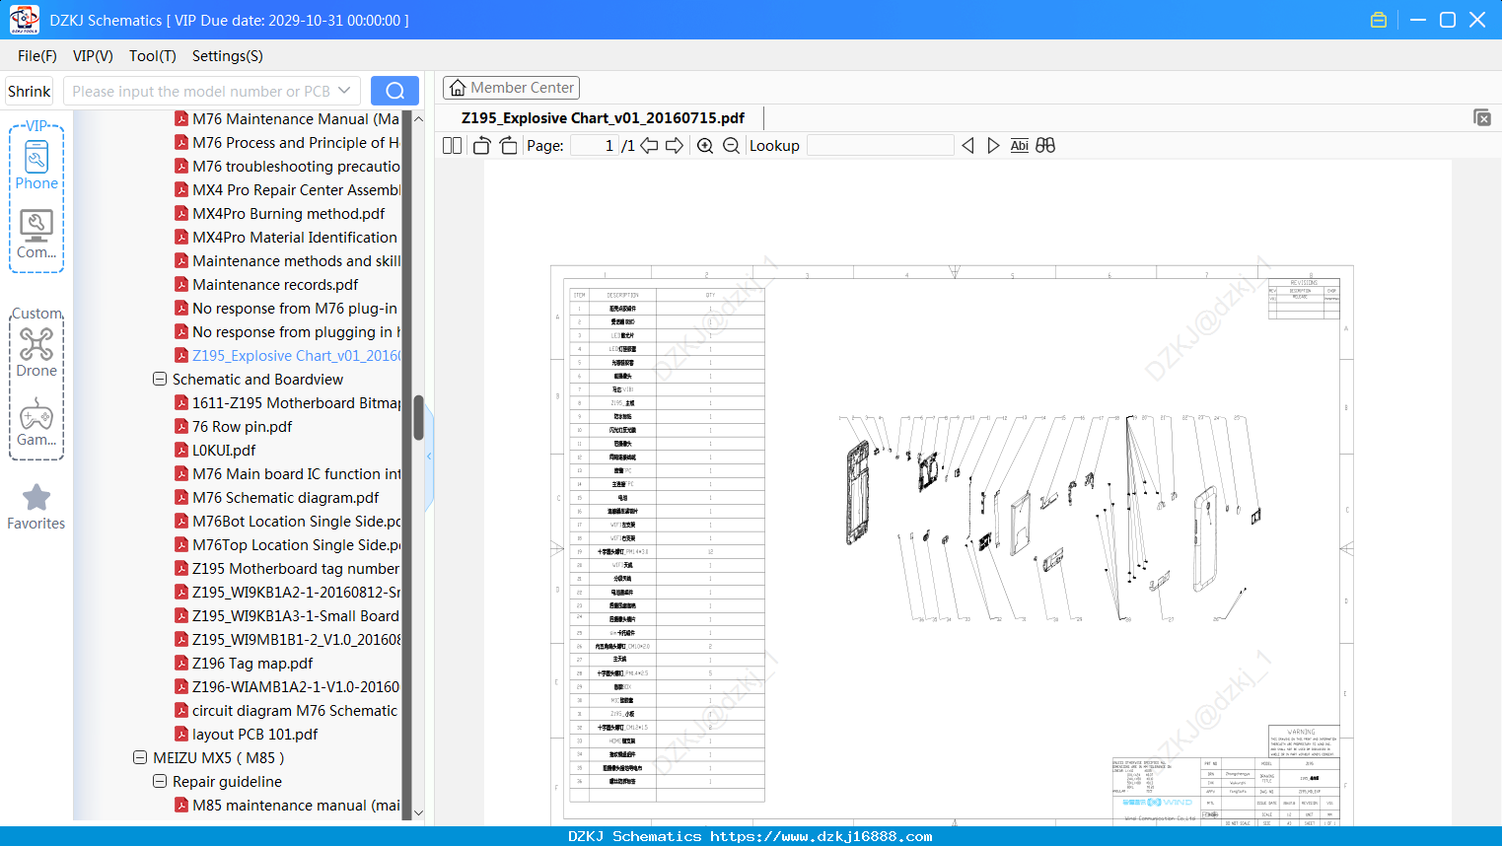
Task: Open M76 Main board IC function file
Action: click(287, 474)
